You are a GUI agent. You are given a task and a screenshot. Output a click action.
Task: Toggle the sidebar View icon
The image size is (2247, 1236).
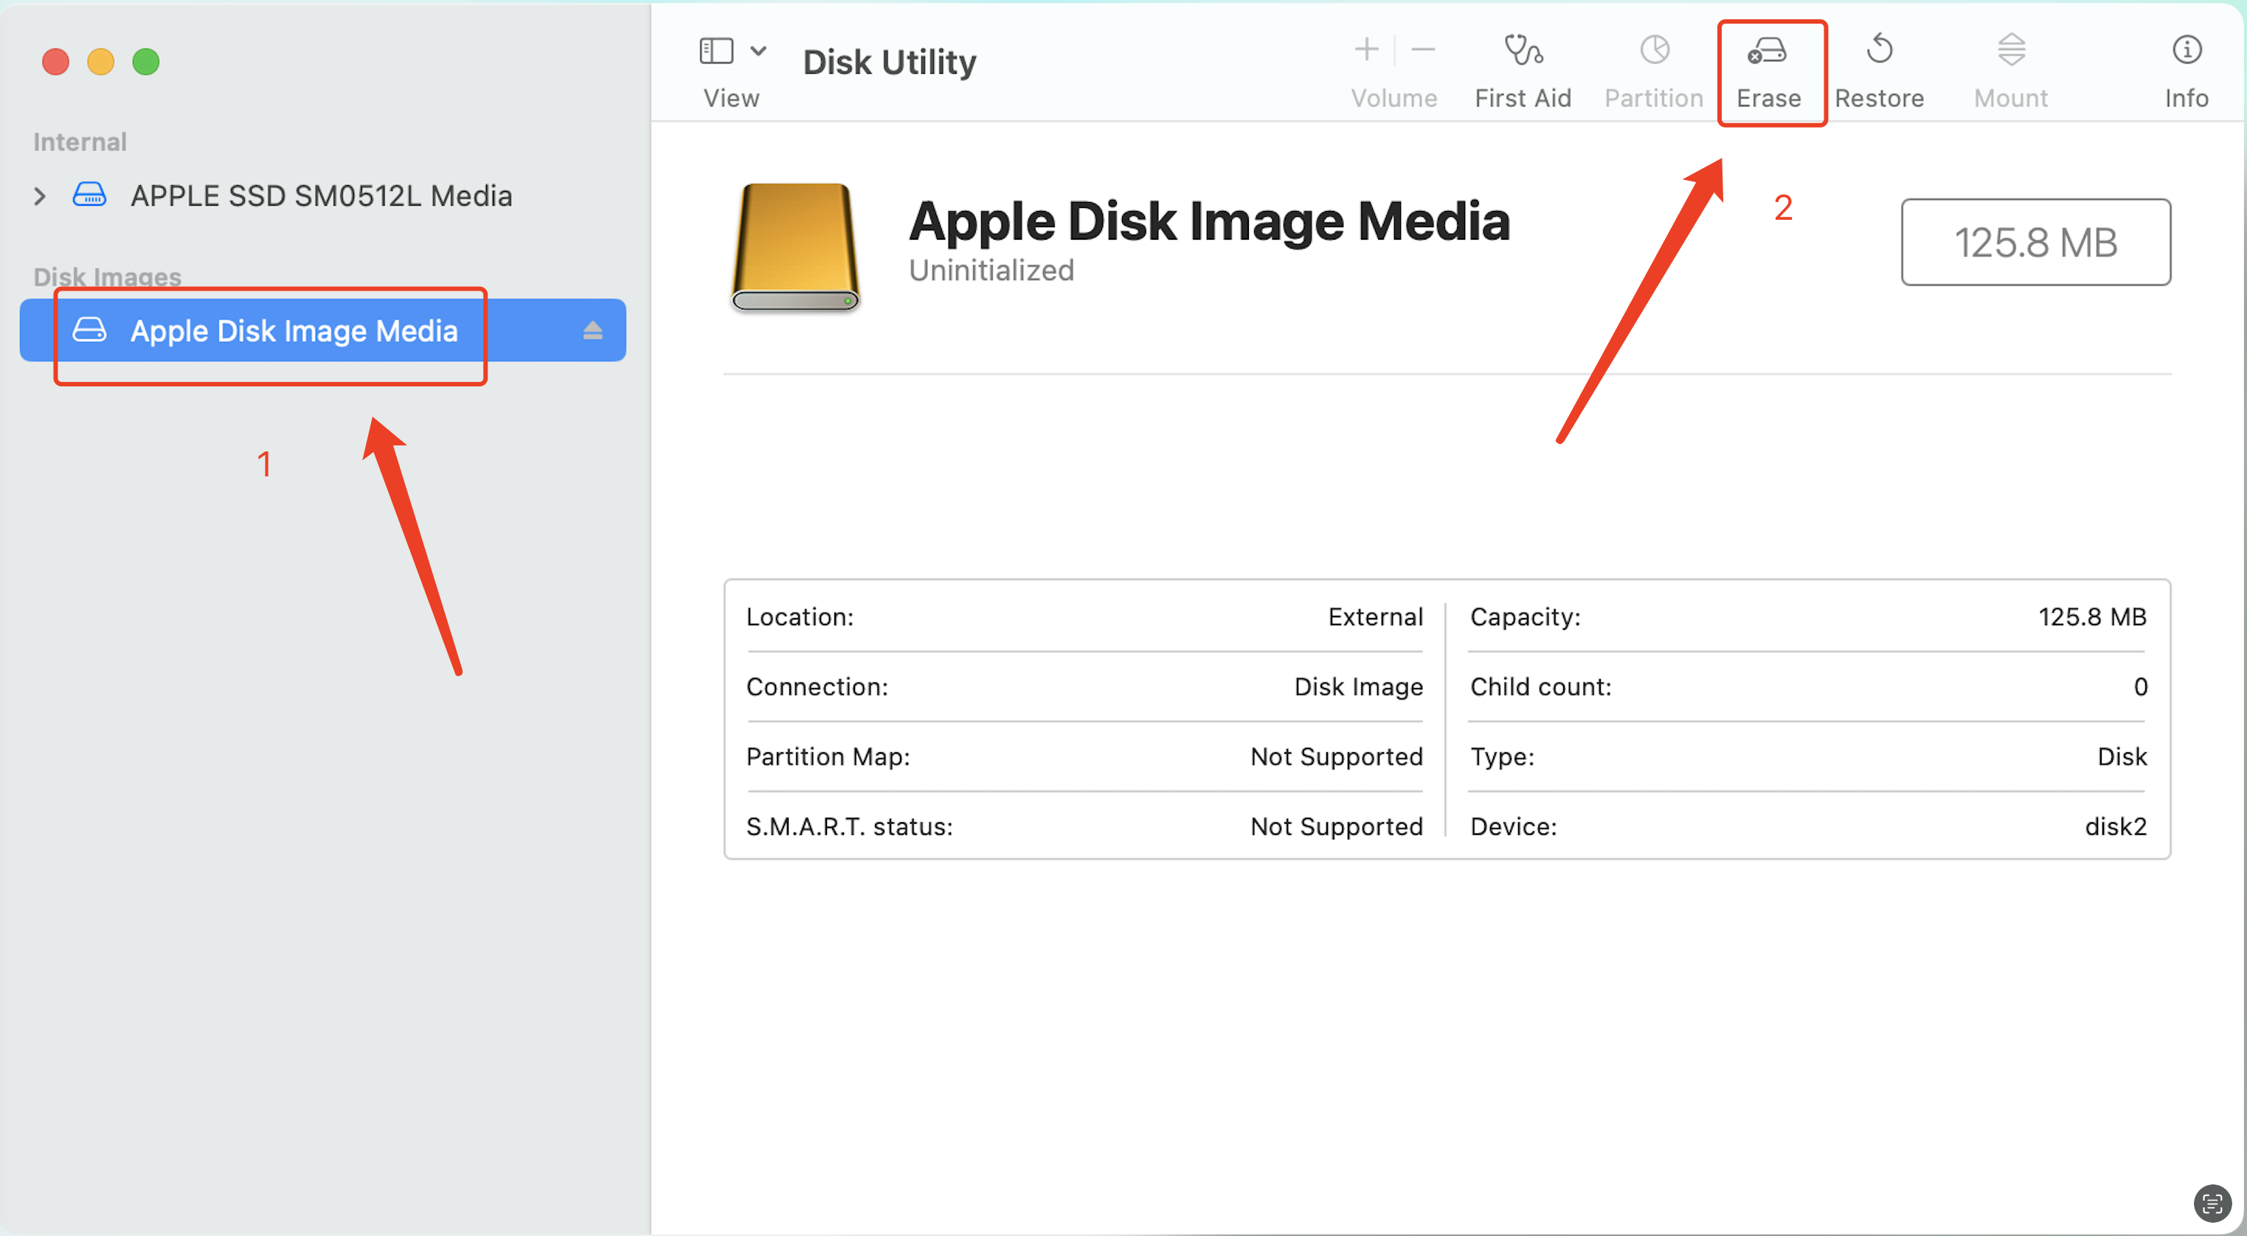point(716,51)
